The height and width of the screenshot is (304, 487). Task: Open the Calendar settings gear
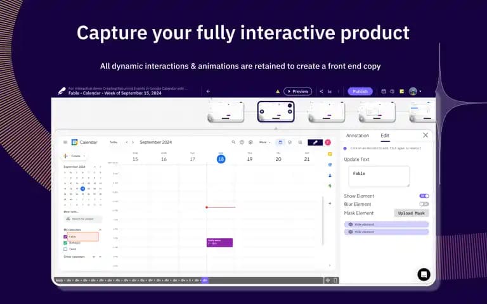pos(250,142)
